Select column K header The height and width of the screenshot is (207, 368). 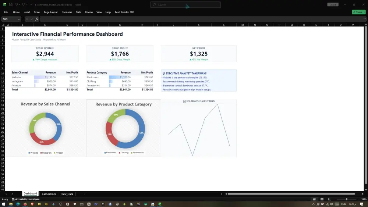[x=199, y=25]
